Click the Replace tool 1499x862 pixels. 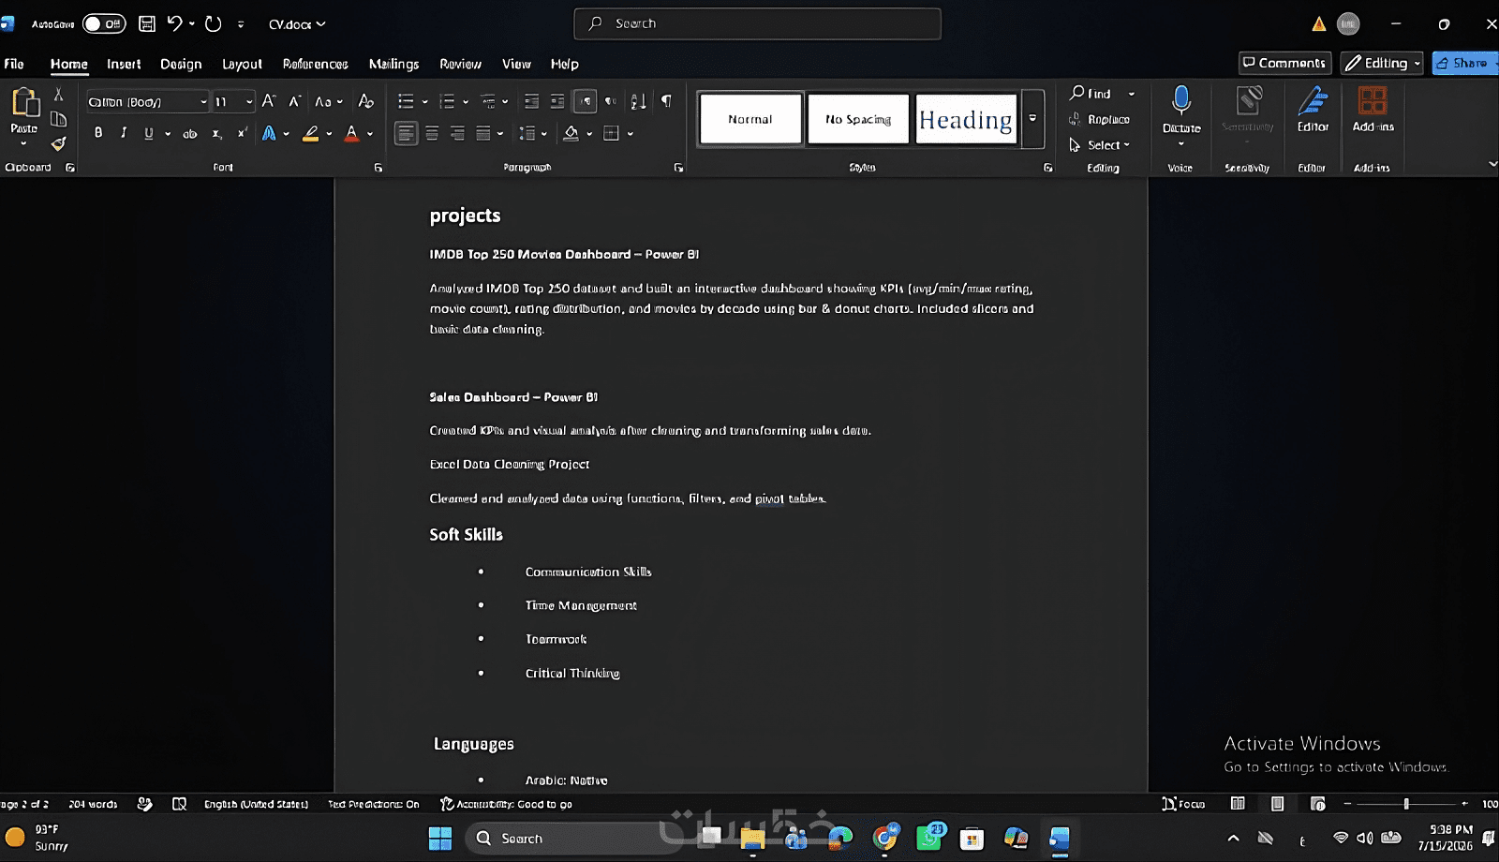pyautogui.click(x=1099, y=119)
